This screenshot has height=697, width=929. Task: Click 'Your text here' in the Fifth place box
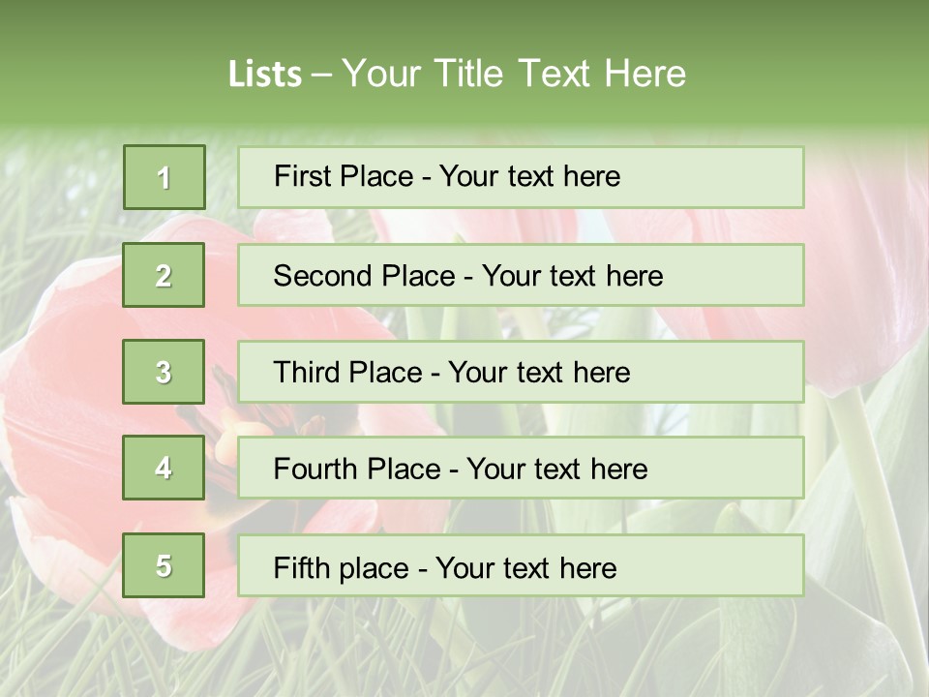click(526, 568)
